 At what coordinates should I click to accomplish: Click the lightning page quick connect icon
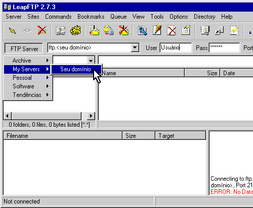click(235, 30)
